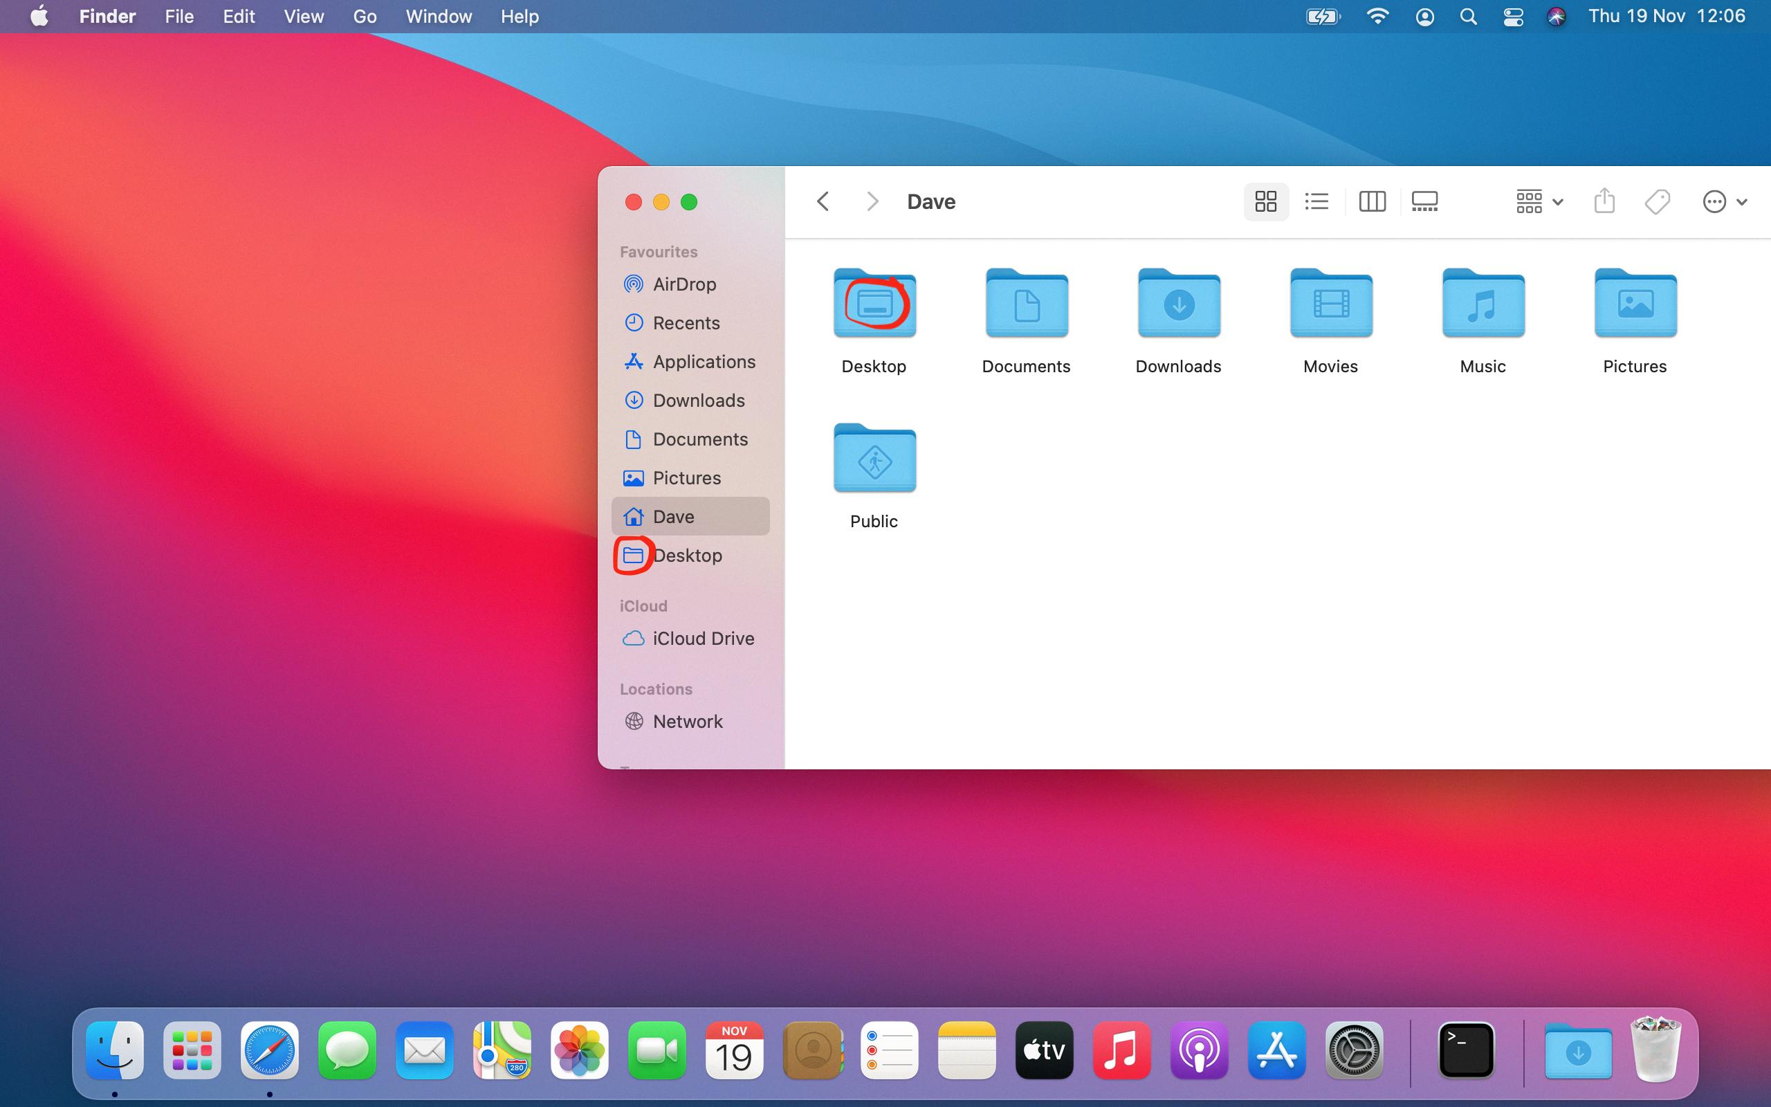Select Recents in the sidebar

(691, 323)
